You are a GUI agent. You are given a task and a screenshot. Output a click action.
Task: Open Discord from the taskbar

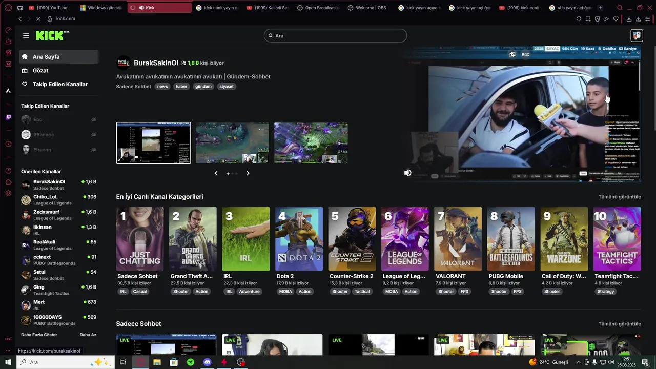(x=207, y=362)
